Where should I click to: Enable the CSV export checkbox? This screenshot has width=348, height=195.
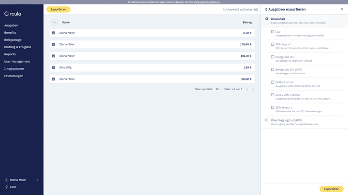click(273, 32)
